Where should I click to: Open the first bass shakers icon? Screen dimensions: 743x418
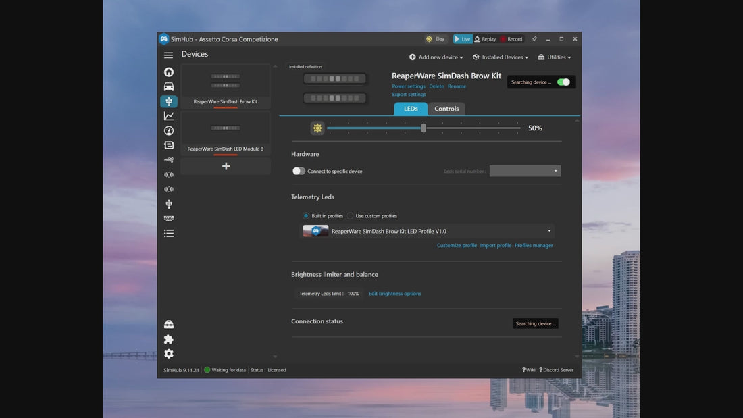click(x=169, y=175)
